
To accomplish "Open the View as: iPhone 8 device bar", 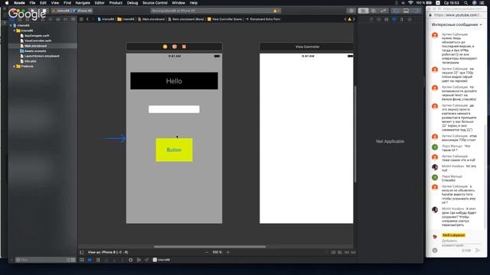I will [x=108, y=252].
